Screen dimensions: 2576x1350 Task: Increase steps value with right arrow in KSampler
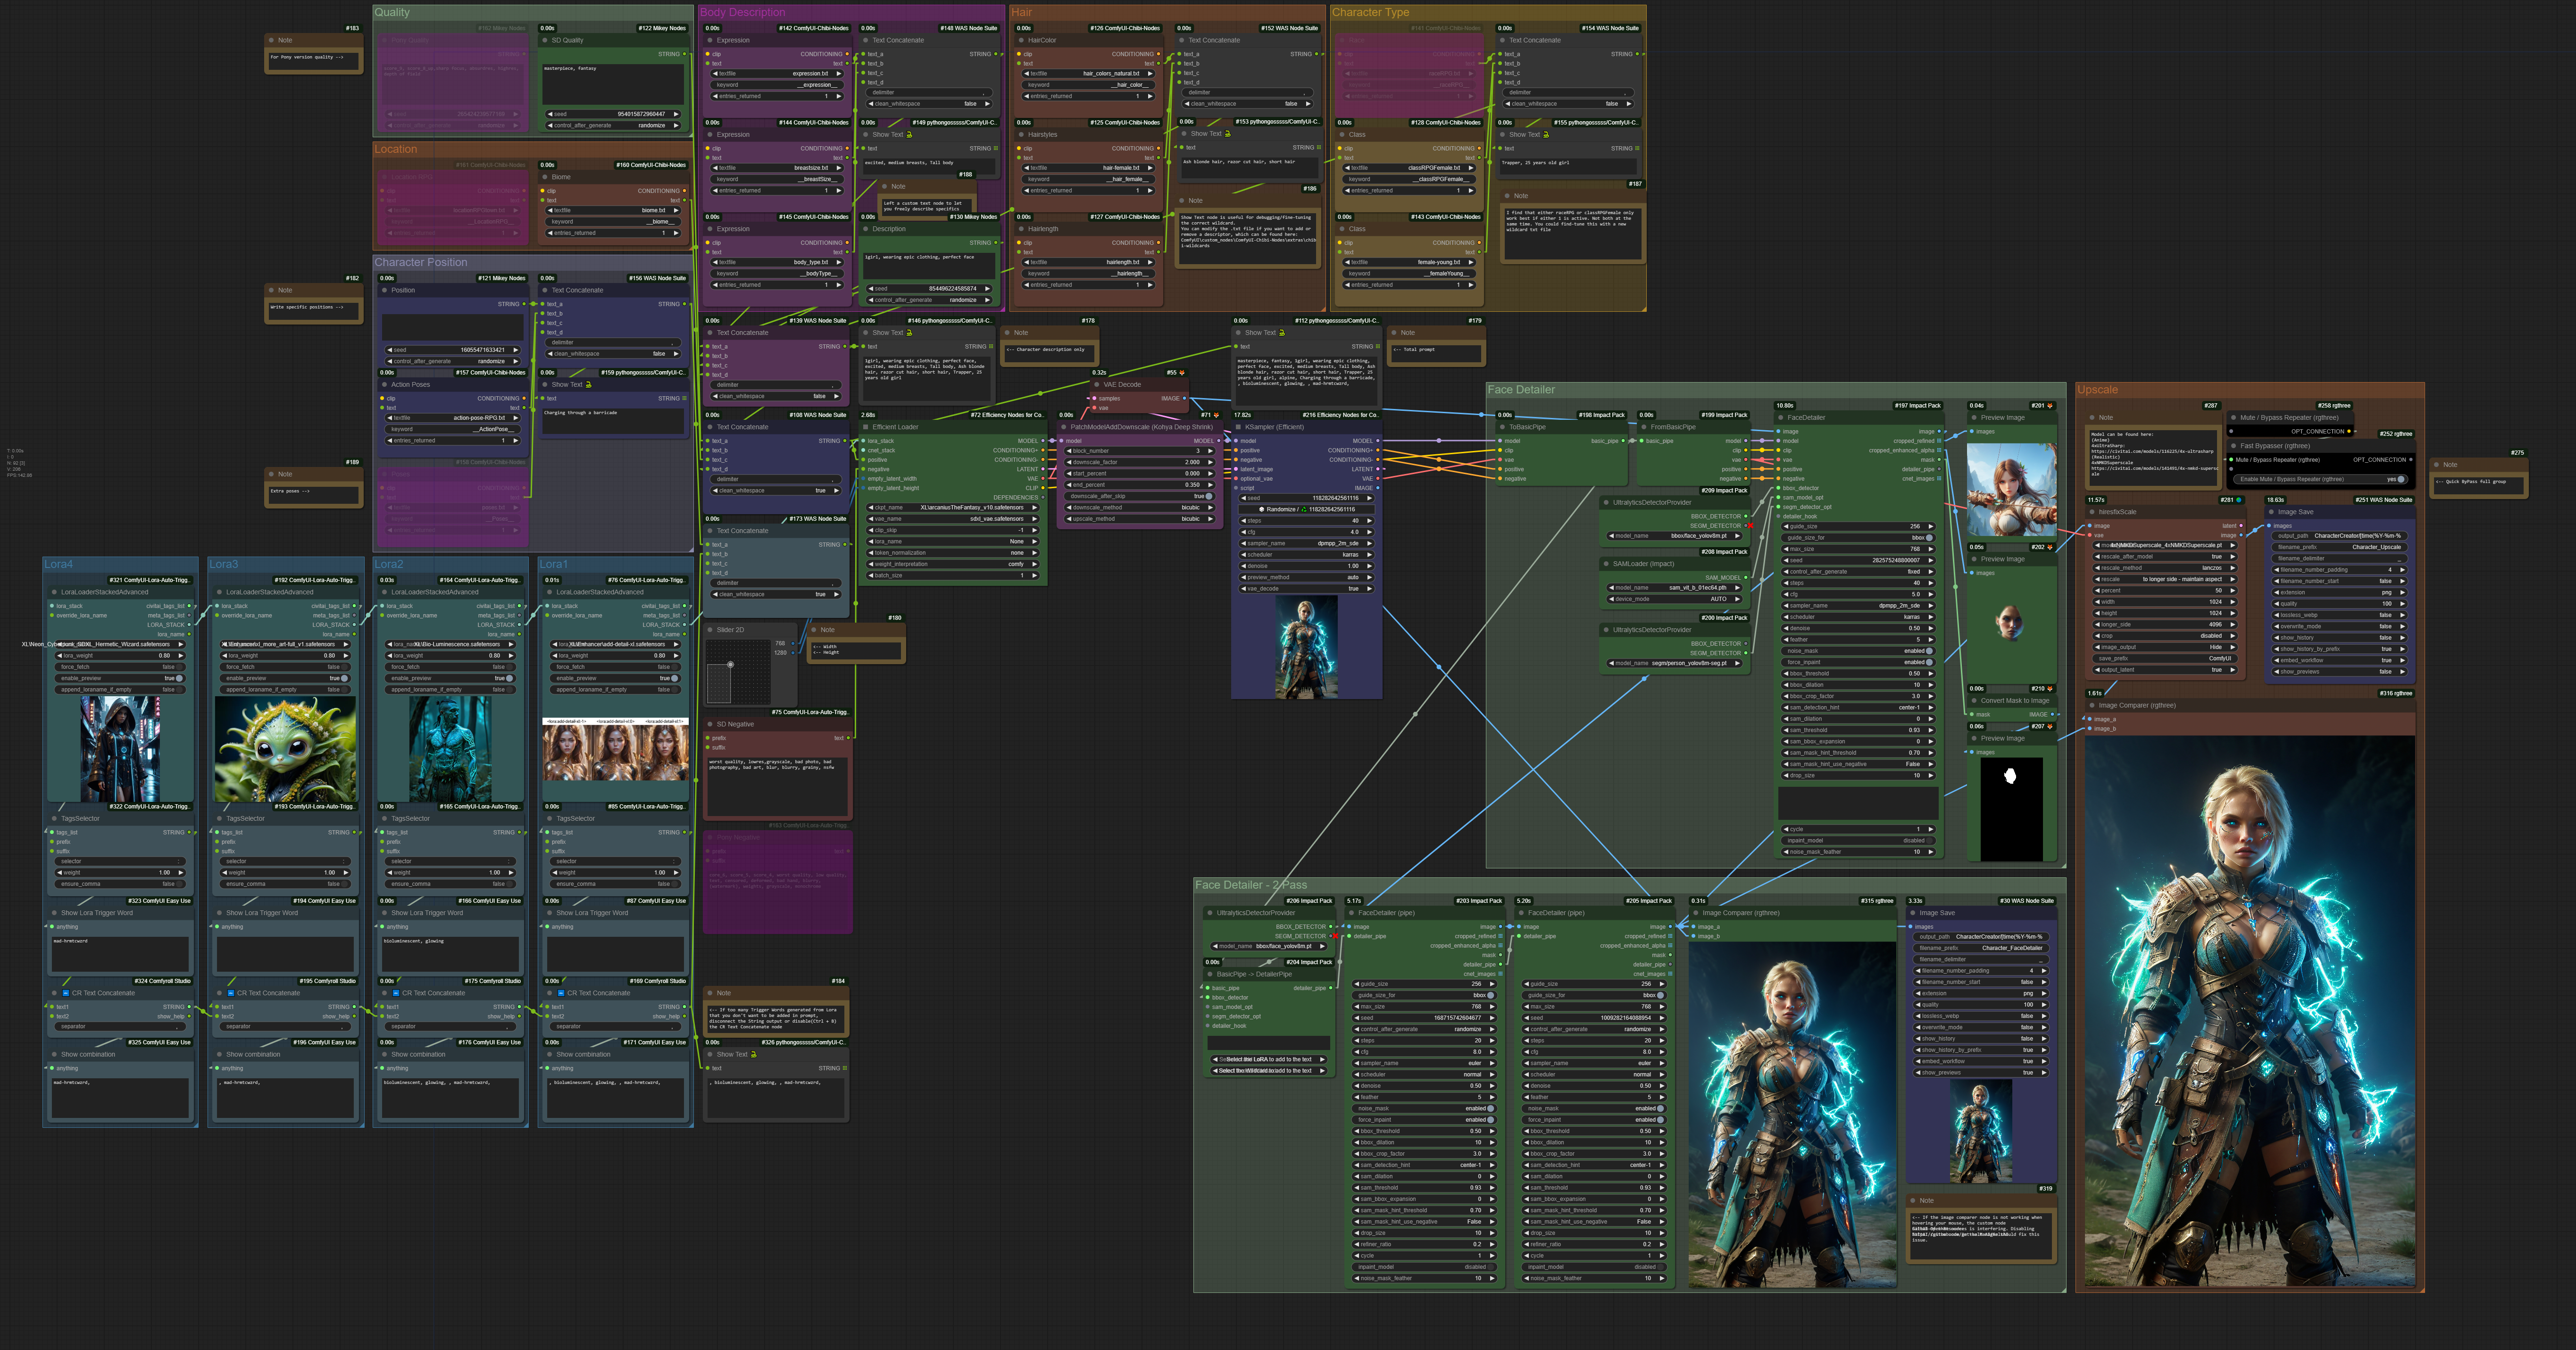[x=1369, y=521]
